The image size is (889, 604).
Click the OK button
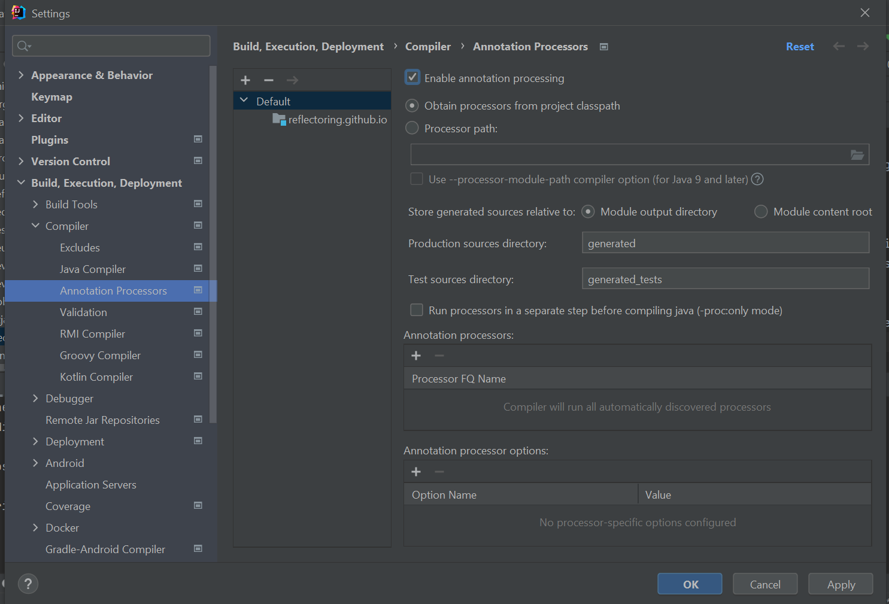[690, 584]
